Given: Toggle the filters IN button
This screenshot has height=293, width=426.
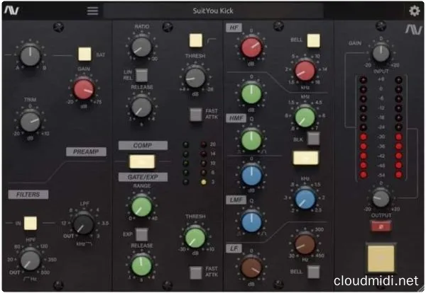Looking at the screenshot, I should point(30,223).
